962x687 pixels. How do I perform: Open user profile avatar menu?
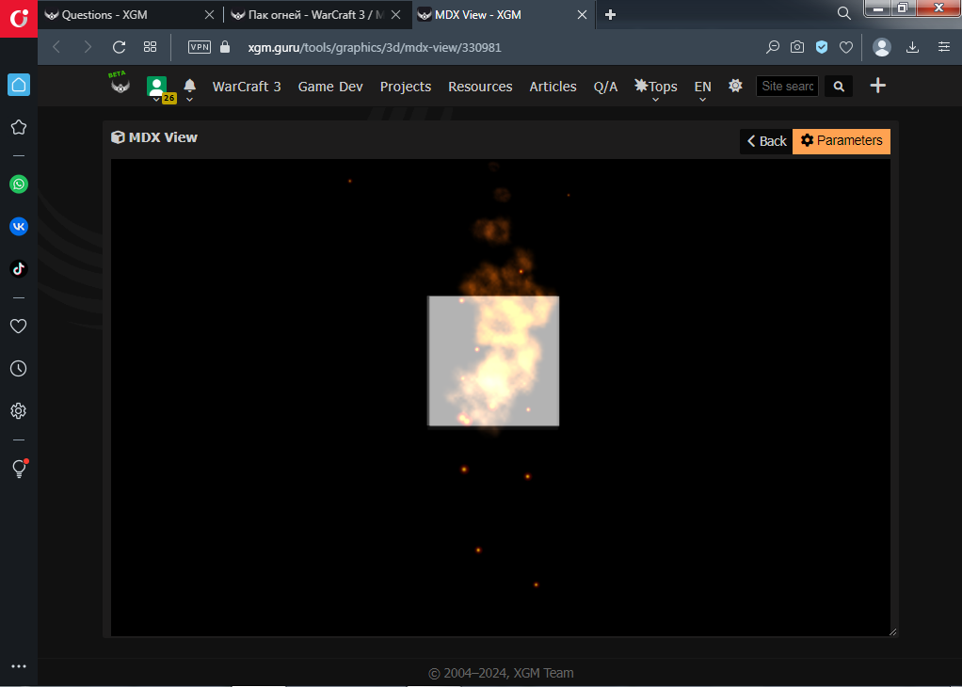point(157,88)
